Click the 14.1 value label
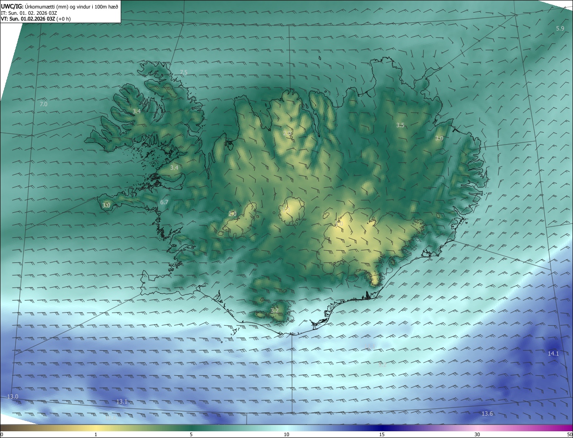This screenshot has width=573, height=438. pyautogui.click(x=553, y=354)
